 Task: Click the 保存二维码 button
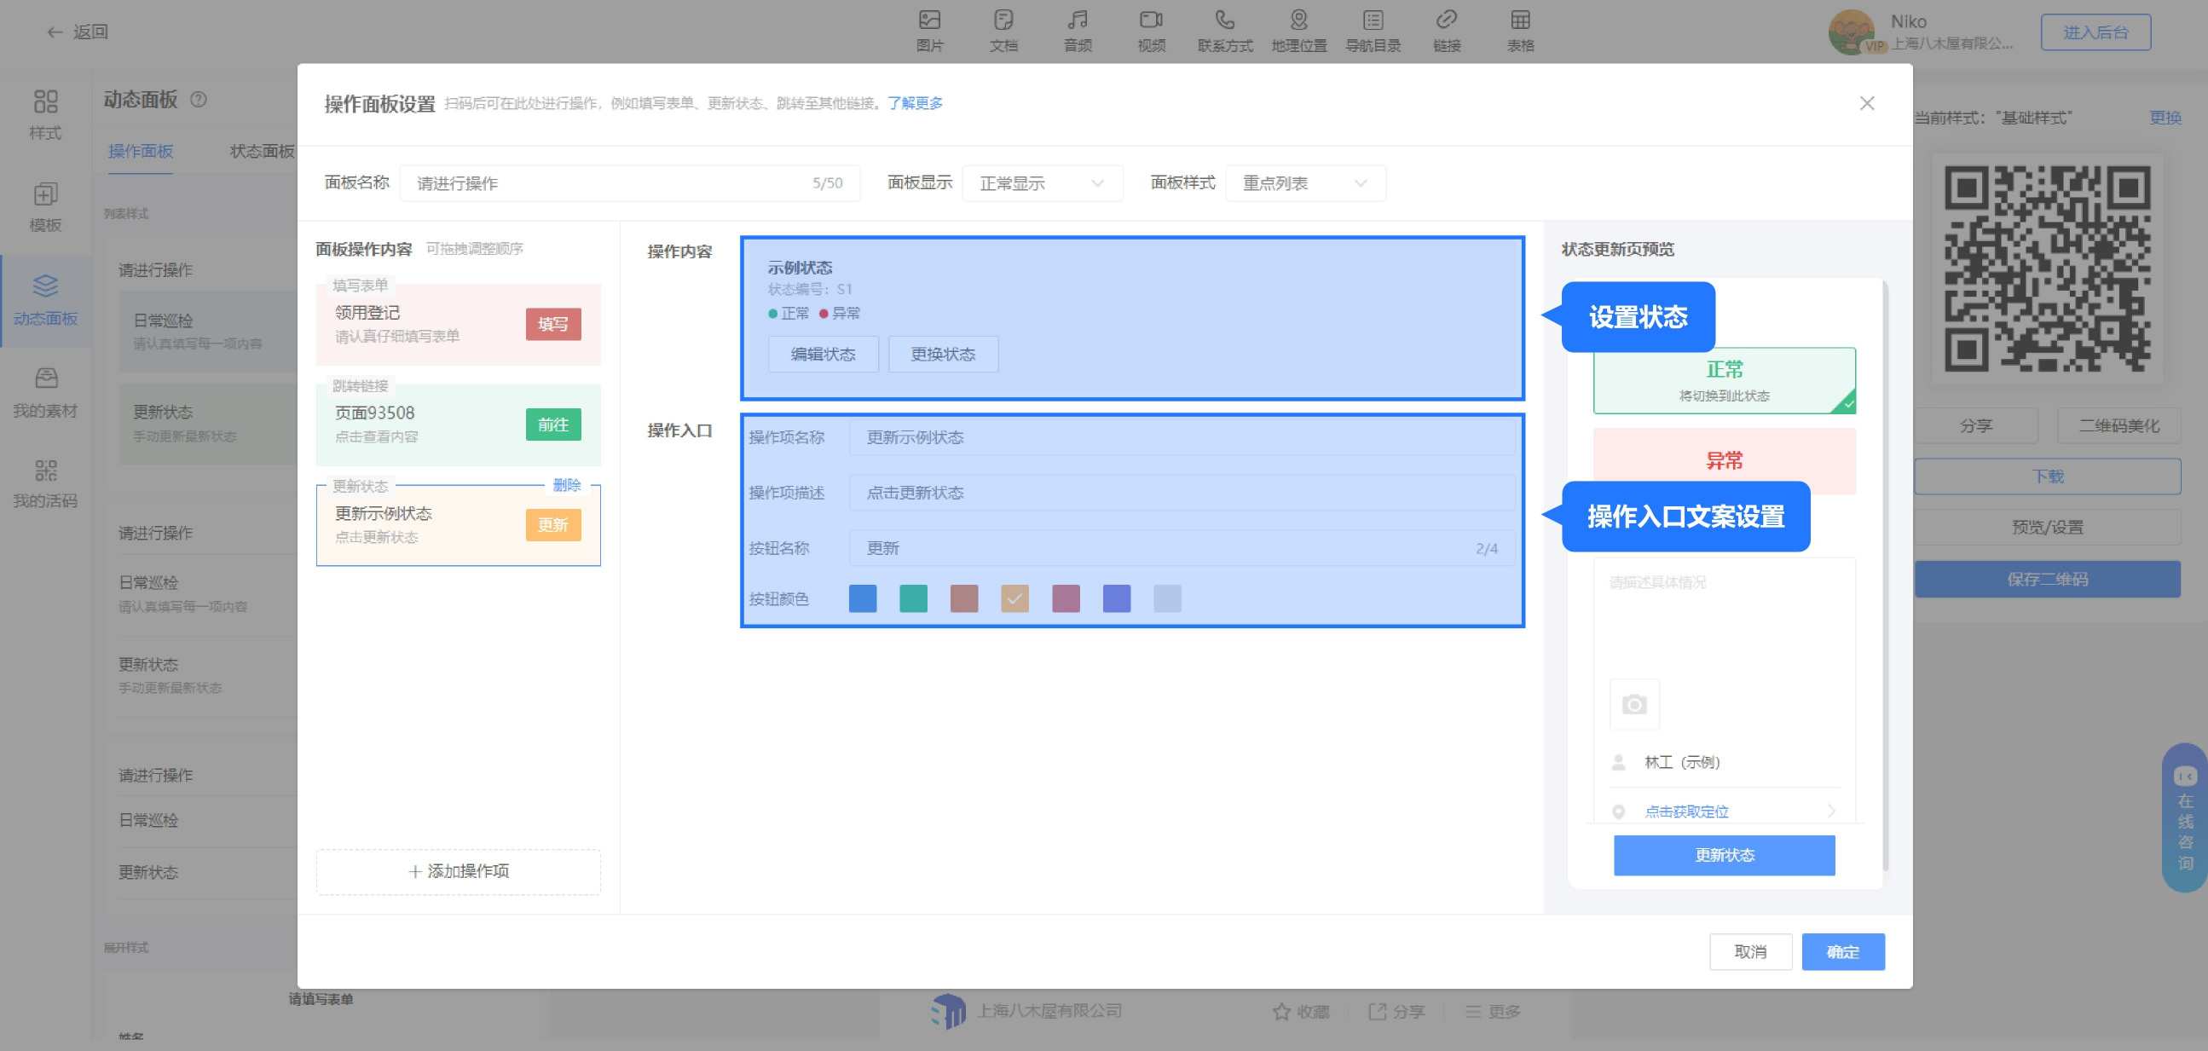click(x=2047, y=580)
